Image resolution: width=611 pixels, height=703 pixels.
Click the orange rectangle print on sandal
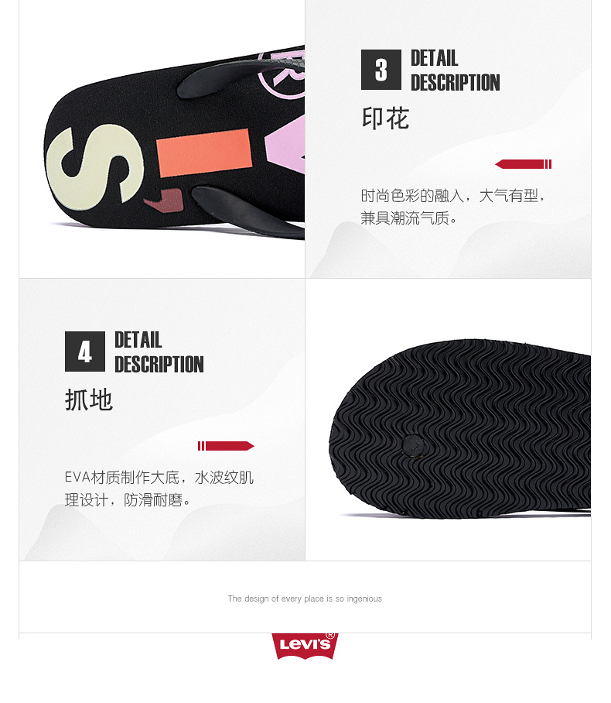(x=204, y=153)
